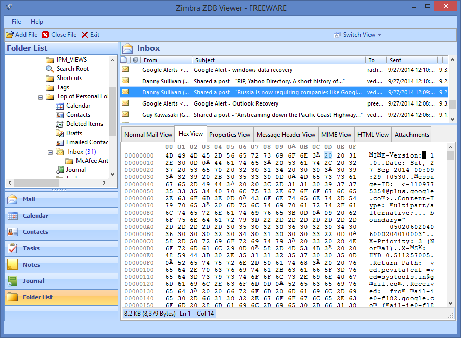This screenshot has width=461, height=338.
Task: Select the Hex View tab
Action: (191, 134)
